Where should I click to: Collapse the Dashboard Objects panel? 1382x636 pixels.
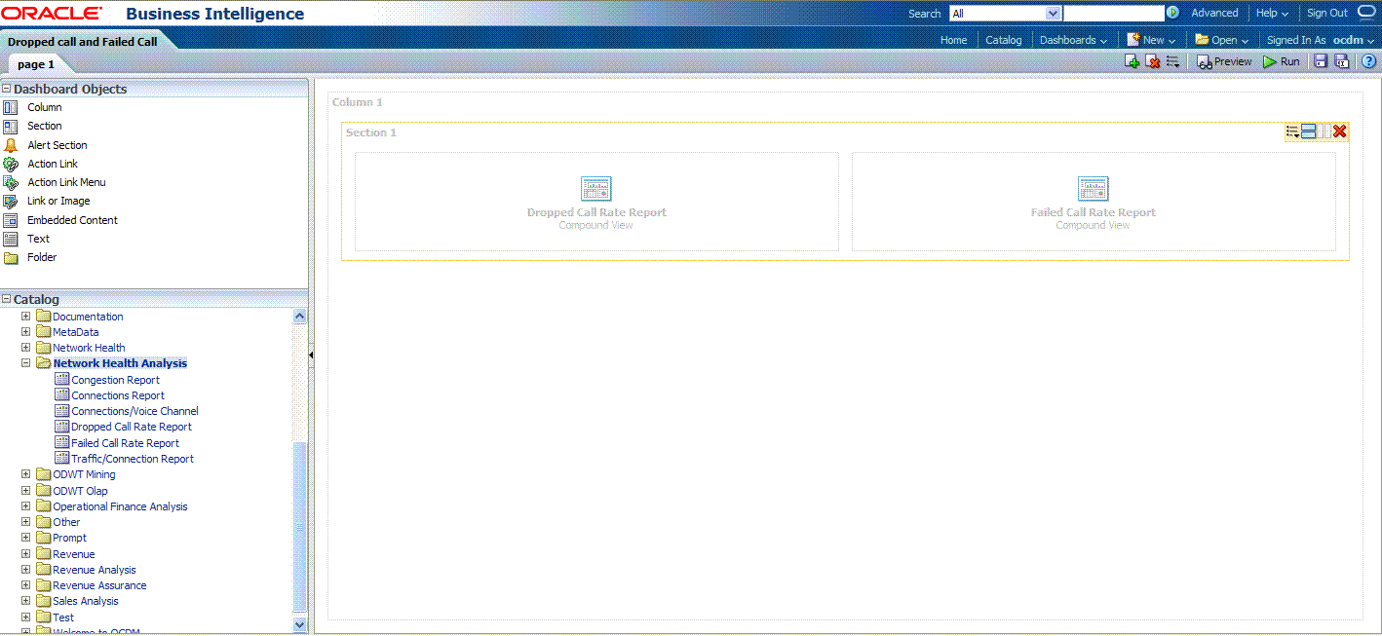tap(7, 89)
